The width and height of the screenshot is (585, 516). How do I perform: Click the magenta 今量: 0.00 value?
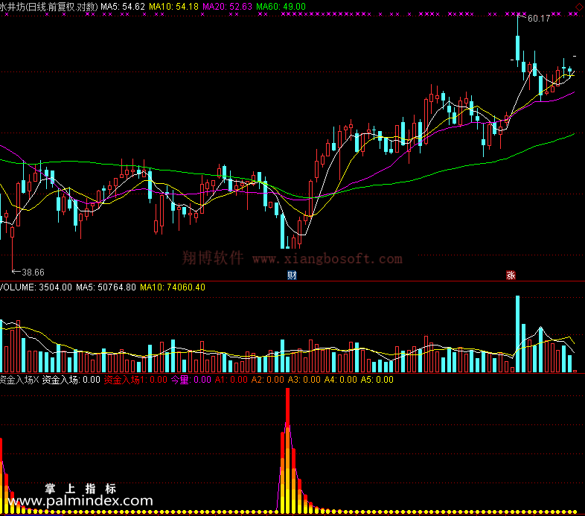click(x=191, y=380)
